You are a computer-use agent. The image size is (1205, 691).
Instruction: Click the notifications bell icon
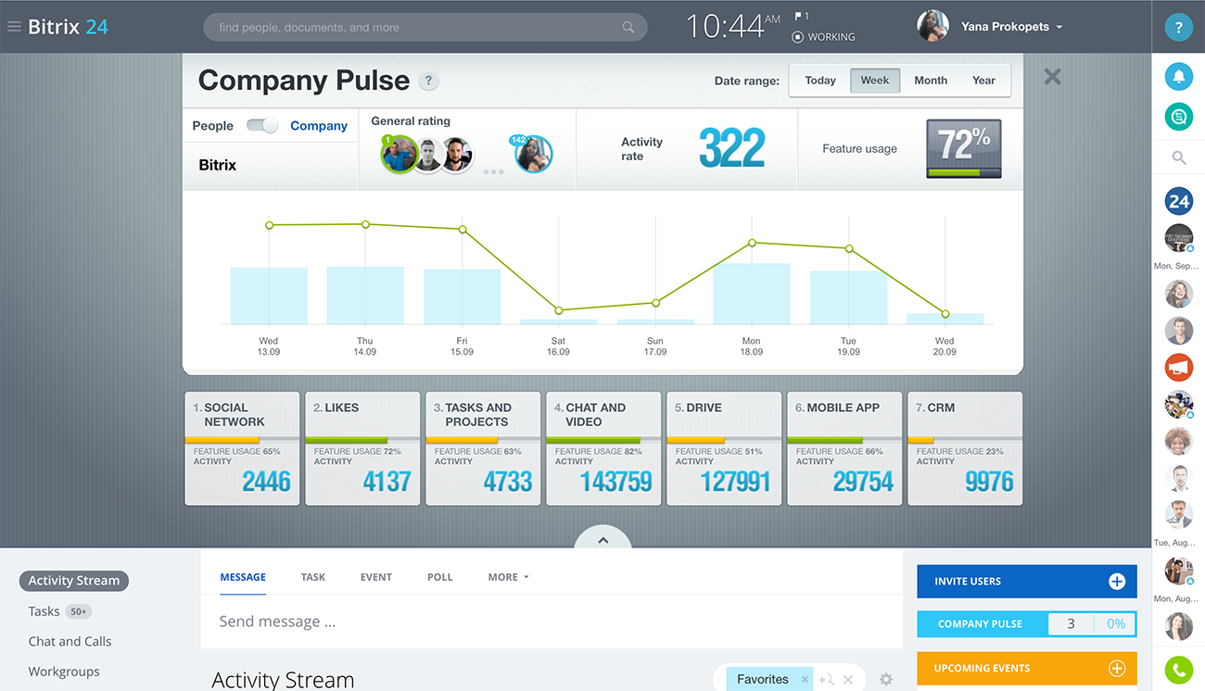point(1178,77)
